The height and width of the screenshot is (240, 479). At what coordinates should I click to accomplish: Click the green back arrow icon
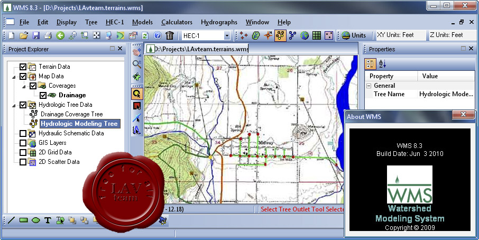pos(60,35)
